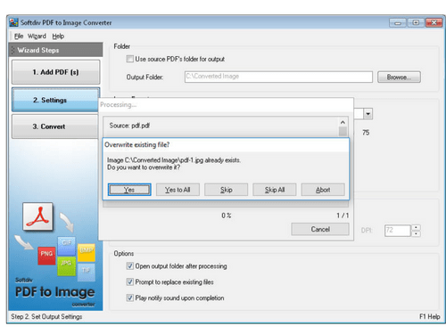Image resolution: width=446 pixels, height=334 pixels.
Task: Minimize the Softdiv converter window
Action: click(x=398, y=23)
